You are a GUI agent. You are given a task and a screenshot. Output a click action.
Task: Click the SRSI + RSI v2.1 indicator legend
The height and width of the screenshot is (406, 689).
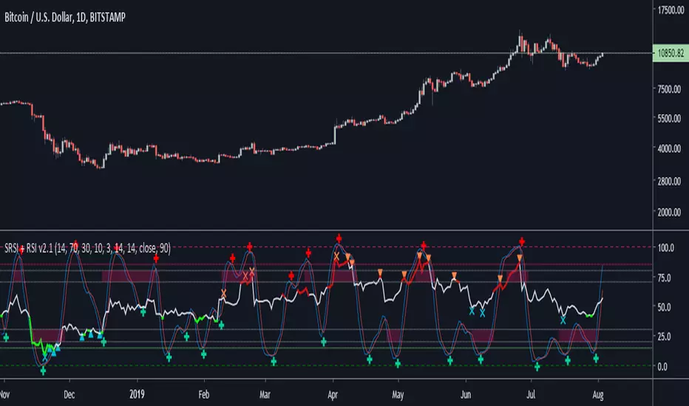87,249
